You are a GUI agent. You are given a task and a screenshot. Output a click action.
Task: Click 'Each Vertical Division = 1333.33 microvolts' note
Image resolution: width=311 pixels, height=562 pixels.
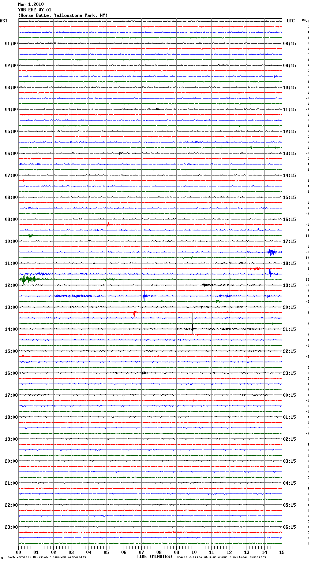pos(46,557)
